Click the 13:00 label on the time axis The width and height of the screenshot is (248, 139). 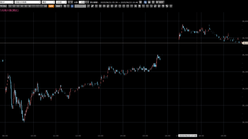click(100, 136)
